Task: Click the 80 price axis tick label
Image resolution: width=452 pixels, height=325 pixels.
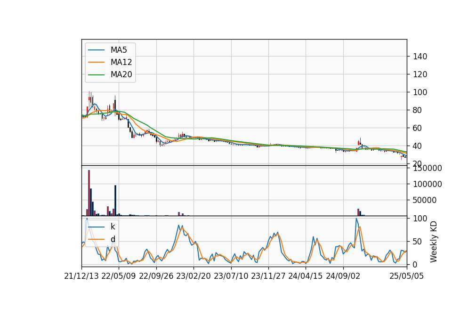Action: point(418,110)
